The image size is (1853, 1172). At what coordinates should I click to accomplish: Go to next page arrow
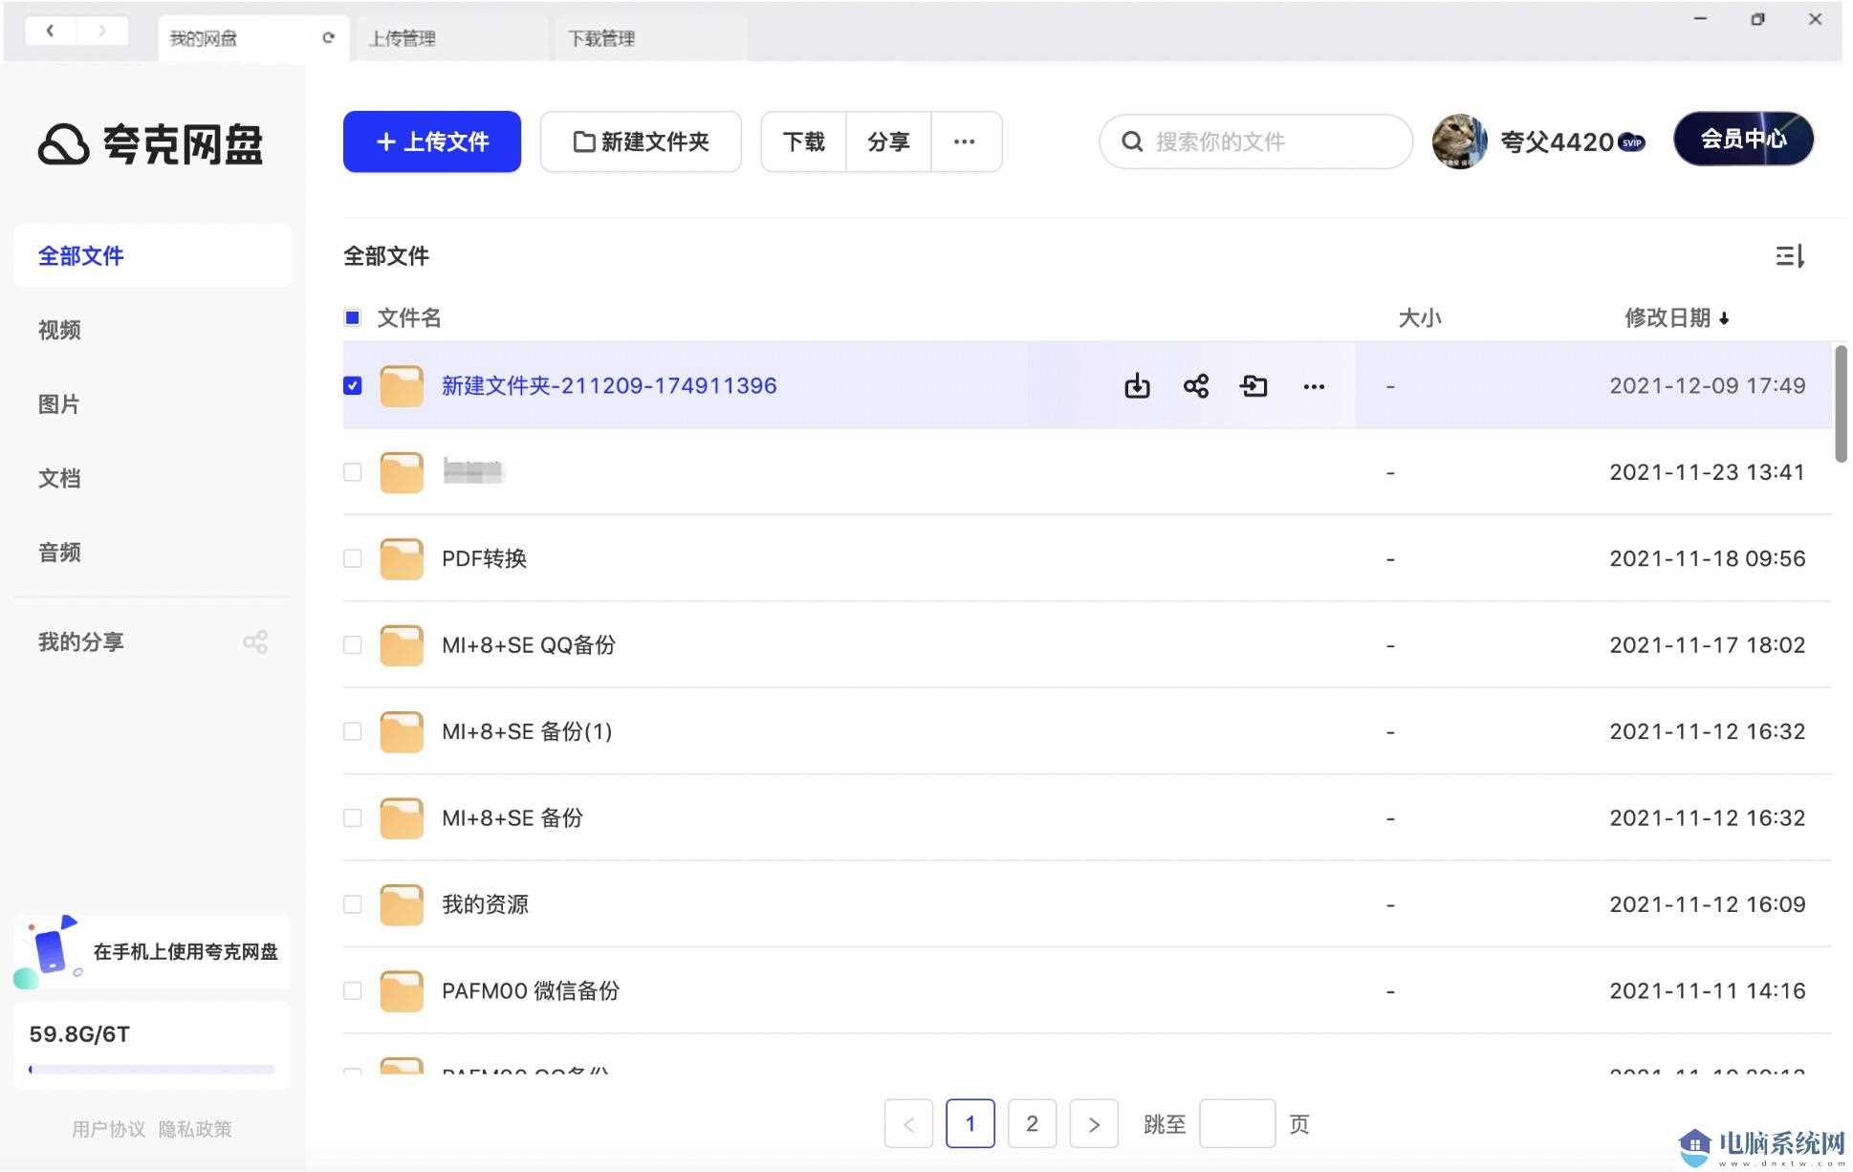[1094, 1124]
